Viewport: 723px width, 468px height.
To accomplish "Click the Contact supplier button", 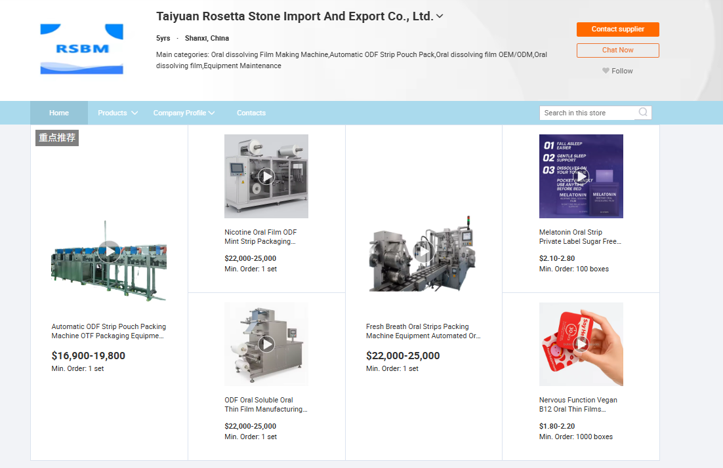I will [617, 29].
